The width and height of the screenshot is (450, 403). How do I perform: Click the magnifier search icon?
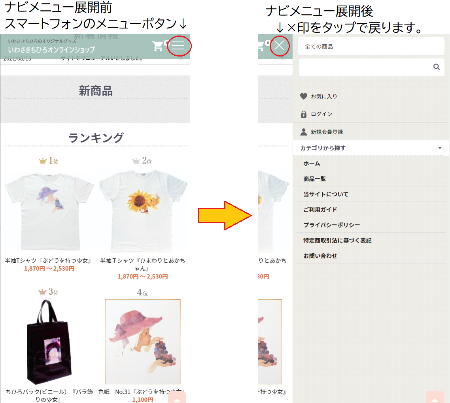(x=436, y=67)
